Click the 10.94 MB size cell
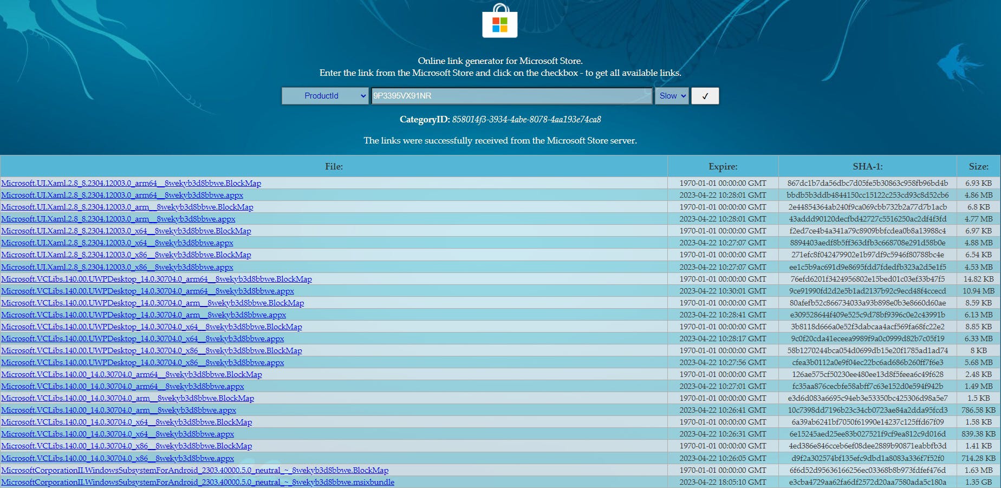The height and width of the screenshot is (488, 1001). click(x=978, y=291)
